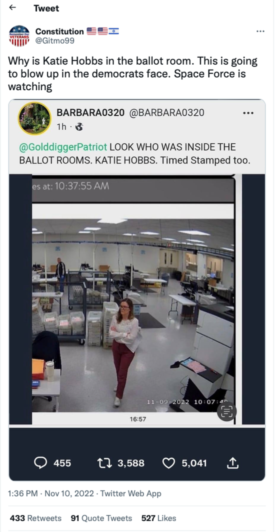Click BARBARA0320's garden avatar
The image size is (275, 532).
pos(34,118)
